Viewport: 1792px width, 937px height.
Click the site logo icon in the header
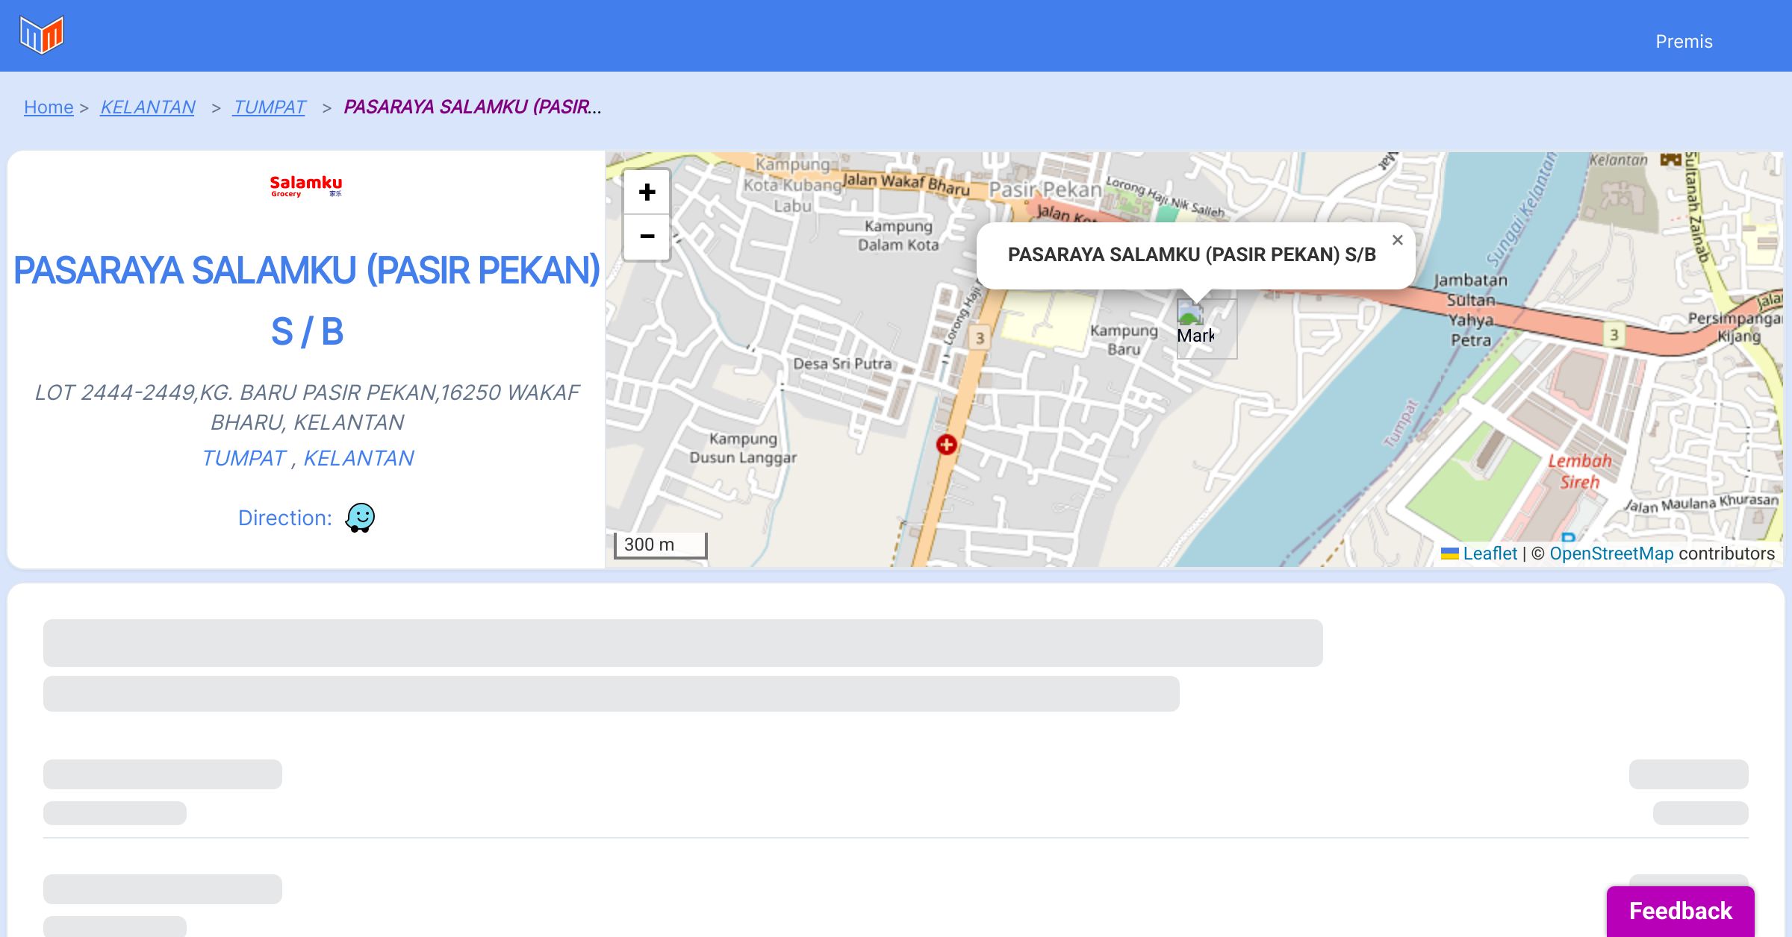pos(42,35)
